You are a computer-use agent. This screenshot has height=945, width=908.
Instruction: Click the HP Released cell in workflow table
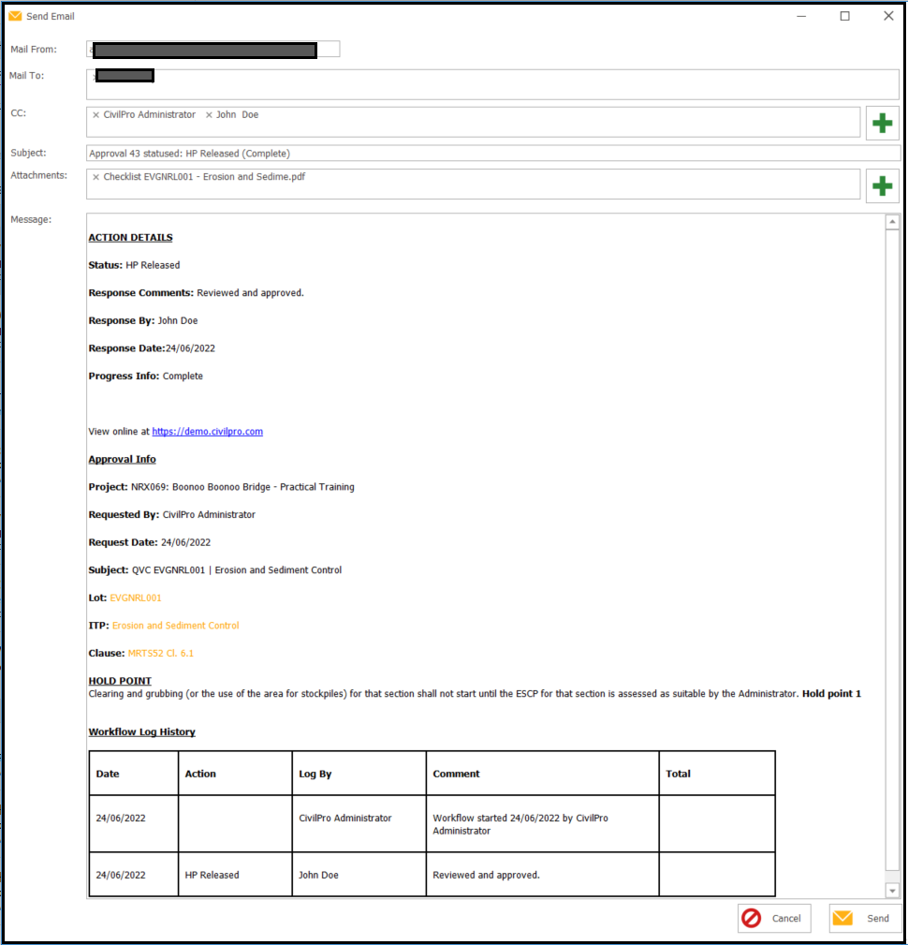tap(212, 876)
